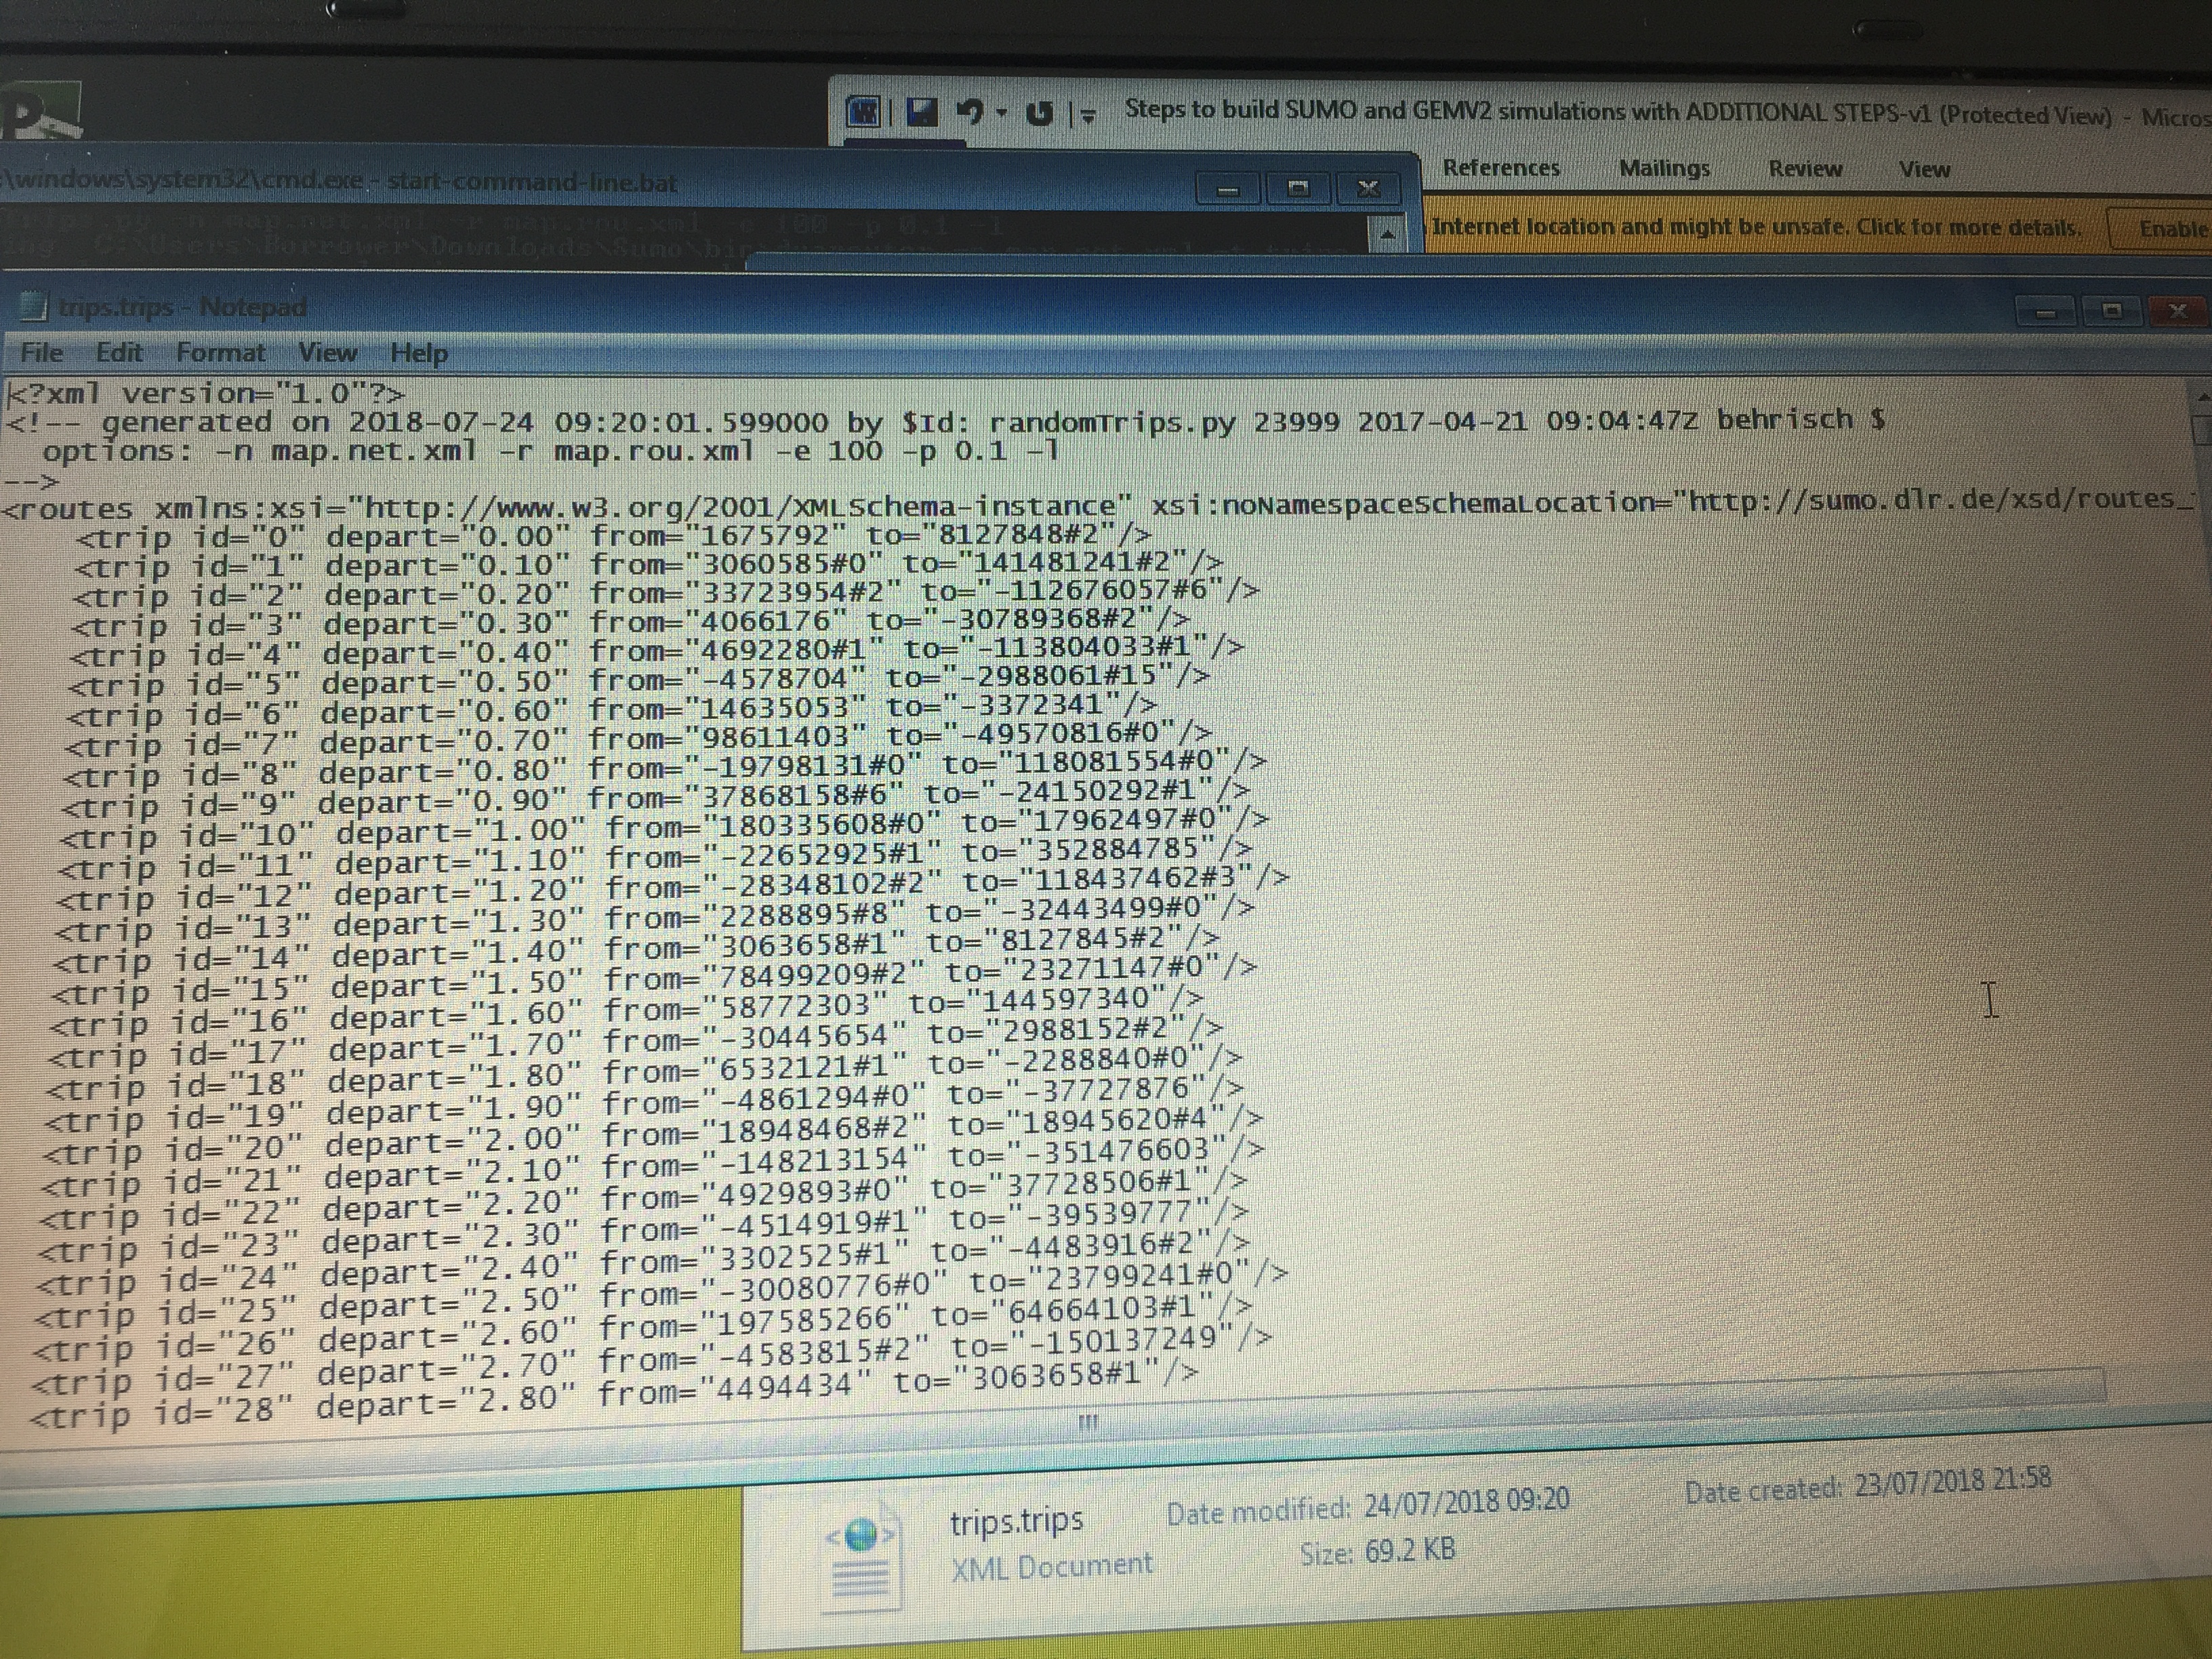This screenshot has width=2212, height=1659.
Task: Click the Redo icon in Word toolbar
Action: click(1040, 113)
